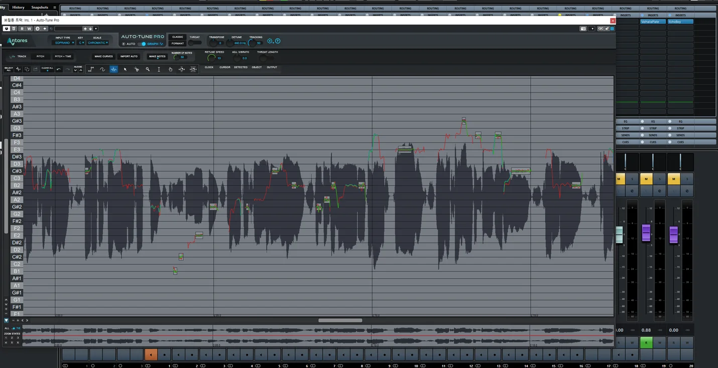The height and width of the screenshot is (368, 718).
Task: Click the plugin Write automation W button
Action: coord(29,29)
